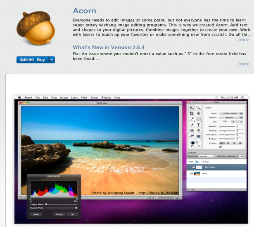The image size is (254, 227).
Task: Select the Gradient tool
Action: coord(192,130)
